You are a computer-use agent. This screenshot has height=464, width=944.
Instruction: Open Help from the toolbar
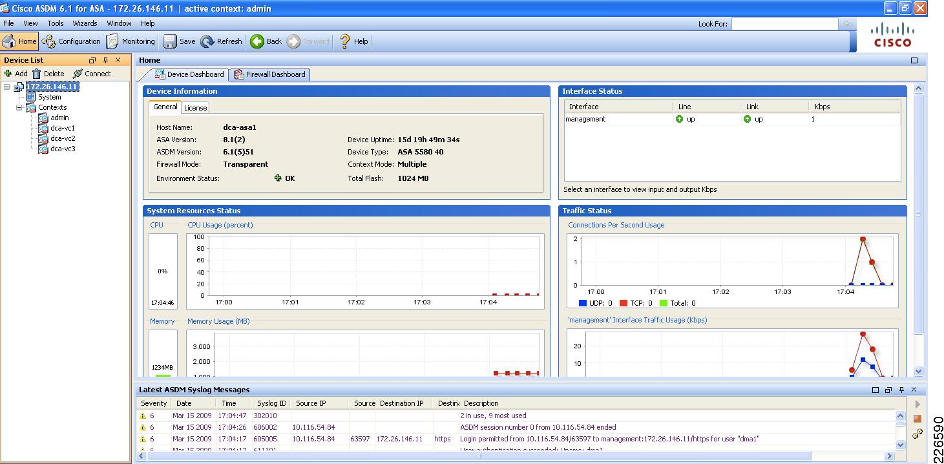(x=353, y=41)
